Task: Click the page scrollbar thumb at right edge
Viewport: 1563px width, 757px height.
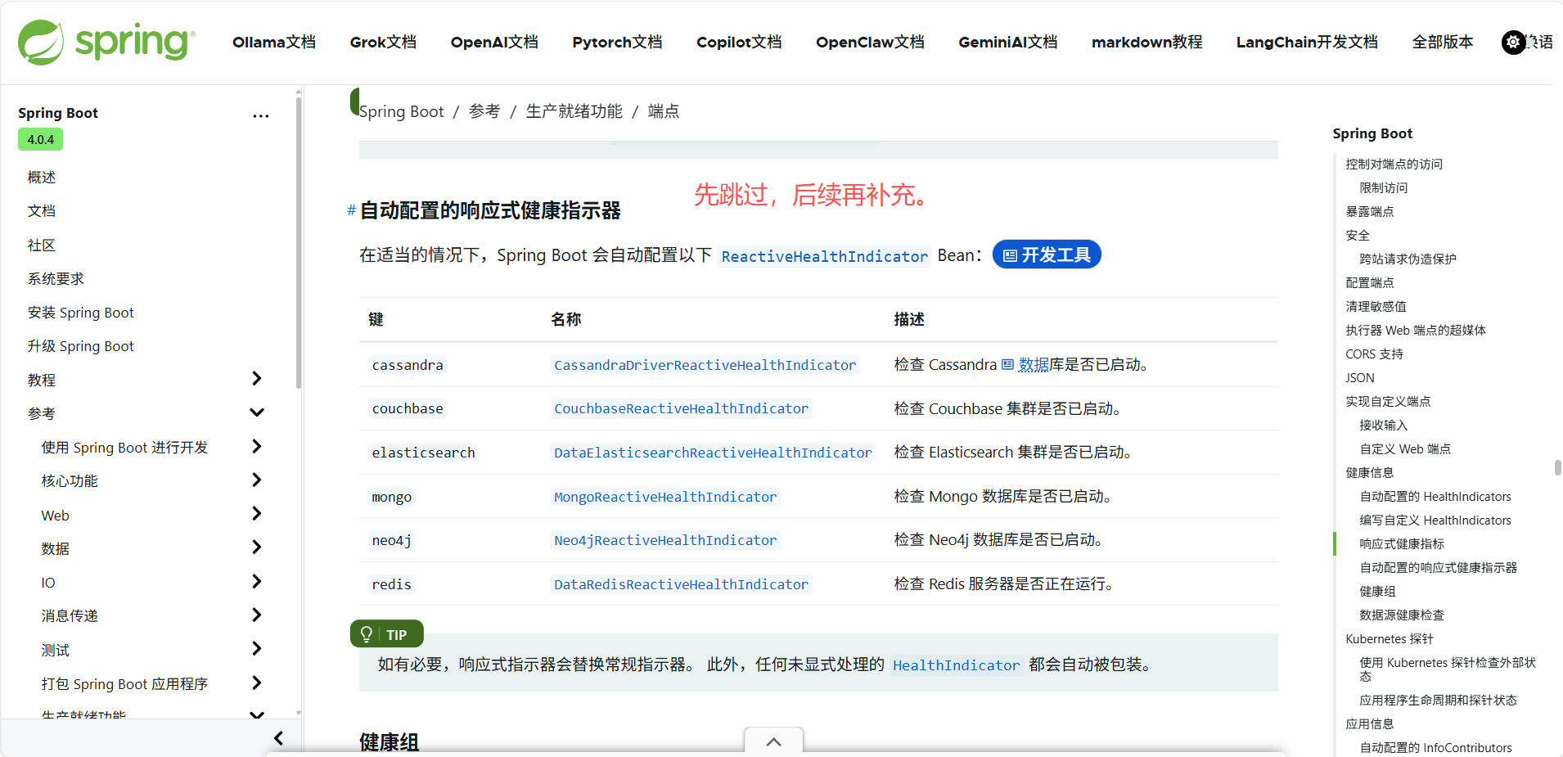Action: [x=1558, y=467]
